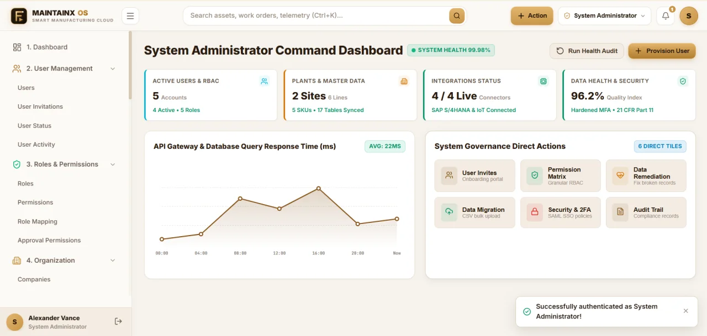The width and height of the screenshot is (707, 336).
Task: Click the chart data point at 16:00
Action: point(319,189)
